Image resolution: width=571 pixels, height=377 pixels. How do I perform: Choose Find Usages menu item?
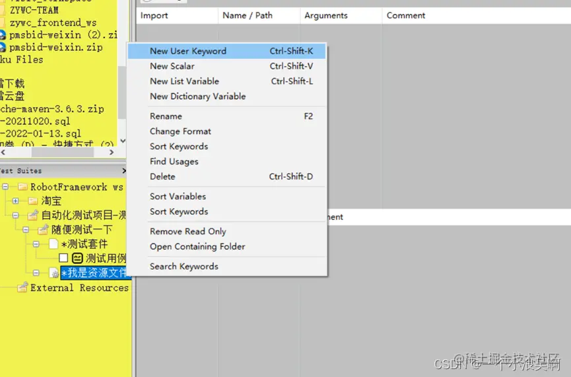[226, 161]
